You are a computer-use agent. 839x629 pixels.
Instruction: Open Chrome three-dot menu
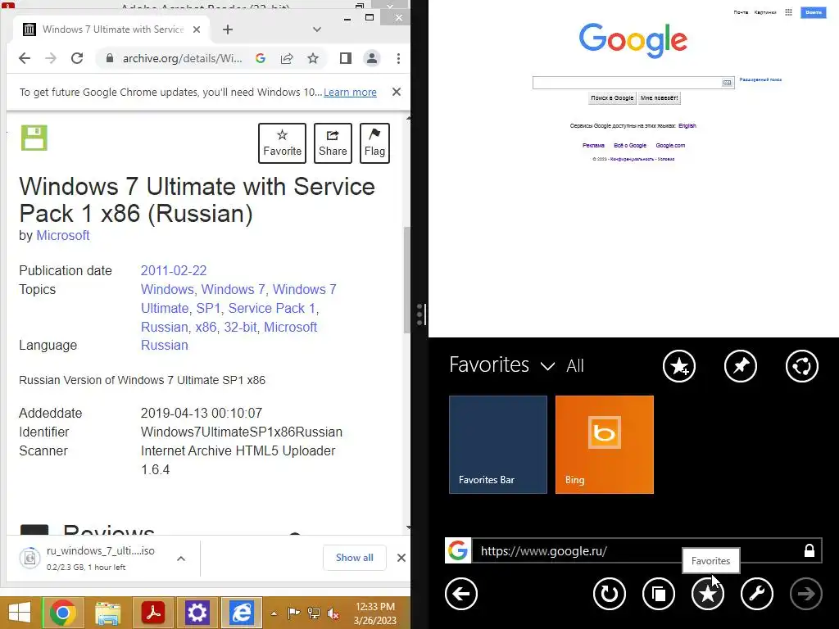tap(398, 58)
